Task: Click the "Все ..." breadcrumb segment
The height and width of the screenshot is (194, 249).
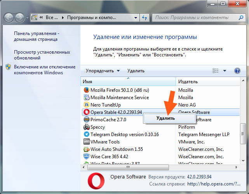Action: (x=52, y=17)
